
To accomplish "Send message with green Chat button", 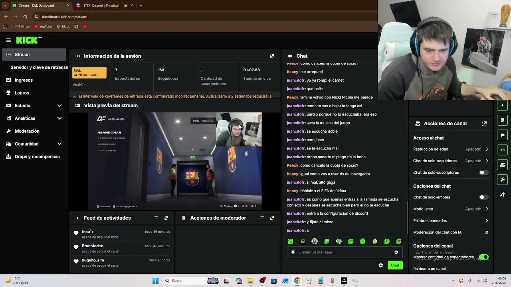I will [x=395, y=265].
